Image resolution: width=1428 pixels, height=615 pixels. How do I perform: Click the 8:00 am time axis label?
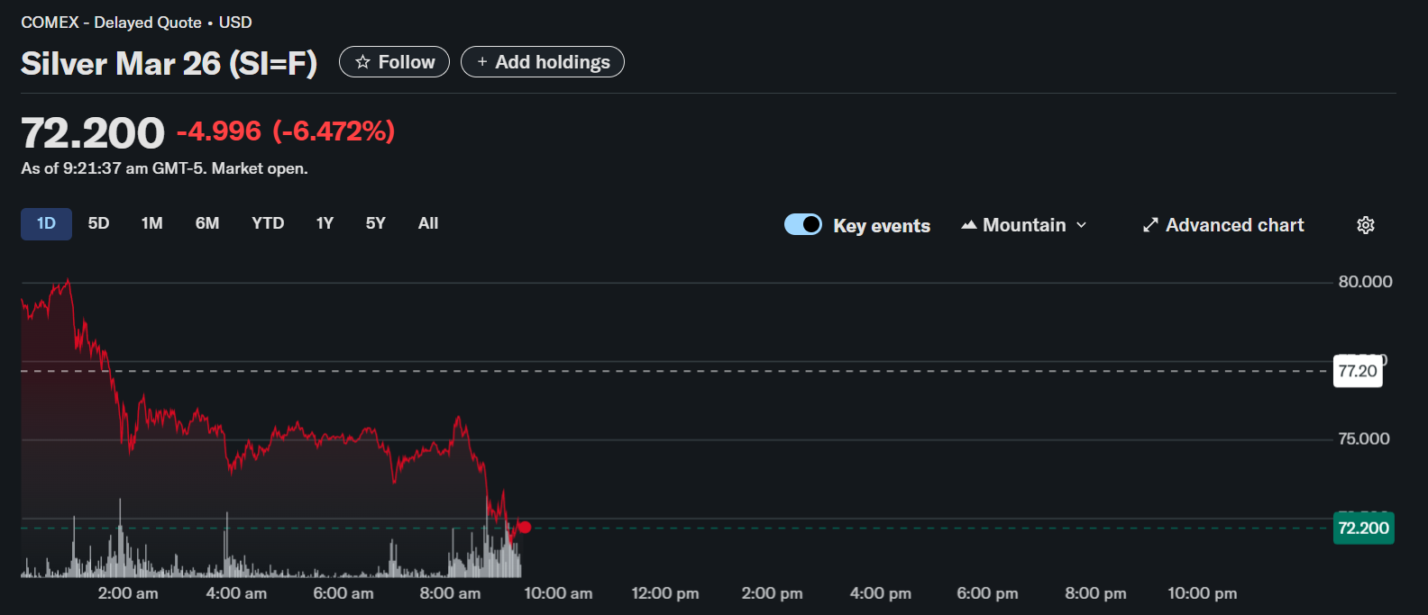click(450, 593)
